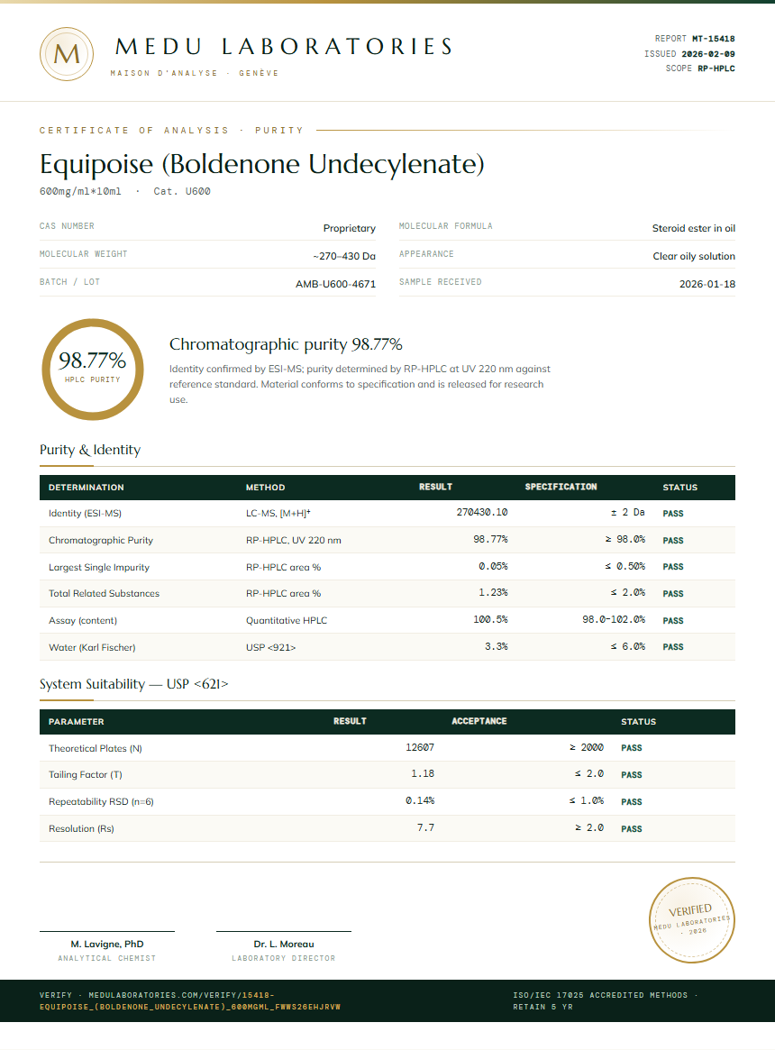
Task: Click the USP <921> method cell
Action: click(x=270, y=647)
